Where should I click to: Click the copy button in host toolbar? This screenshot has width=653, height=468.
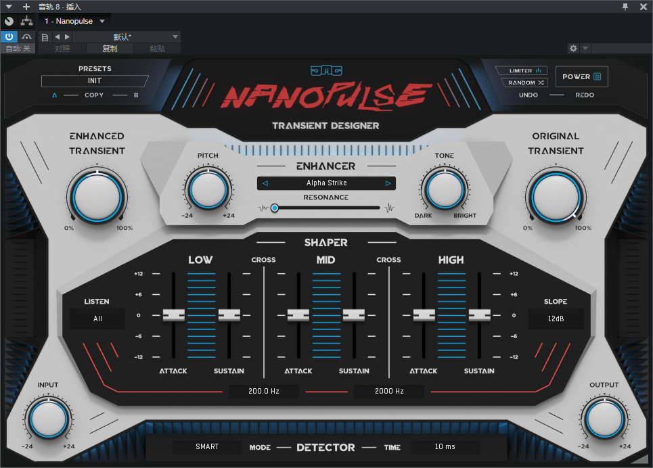point(110,49)
